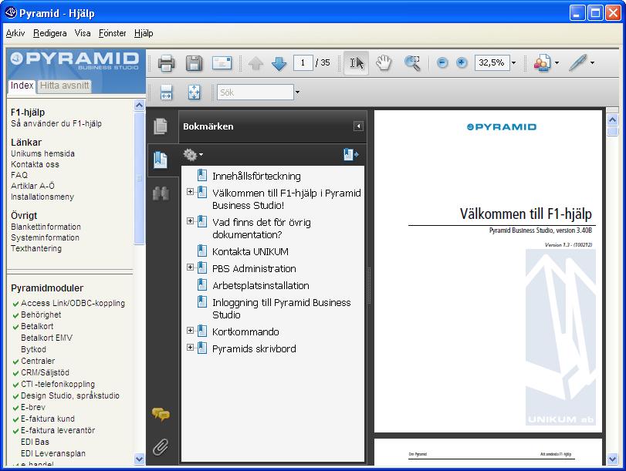Image resolution: width=626 pixels, height=471 pixels.
Task: Open the Blankettinformation link
Action: (x=46, y=227)
